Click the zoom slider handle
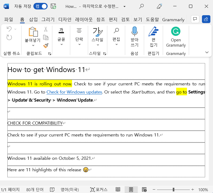This screenshot has width=213, height=193. 174,190
